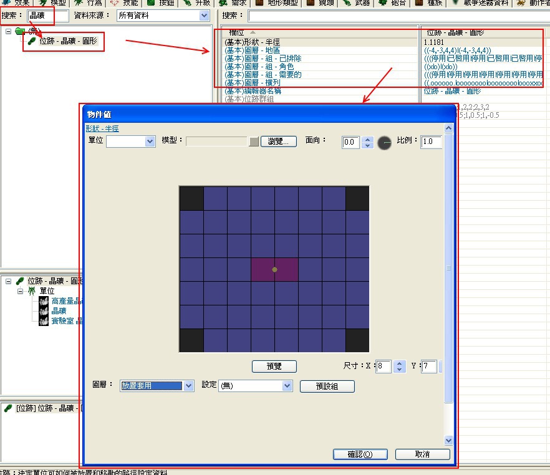Viewport: 550px width, 475px height.
Task: Decrease the 面向 value with down arrow
Action: pos(367,145)
